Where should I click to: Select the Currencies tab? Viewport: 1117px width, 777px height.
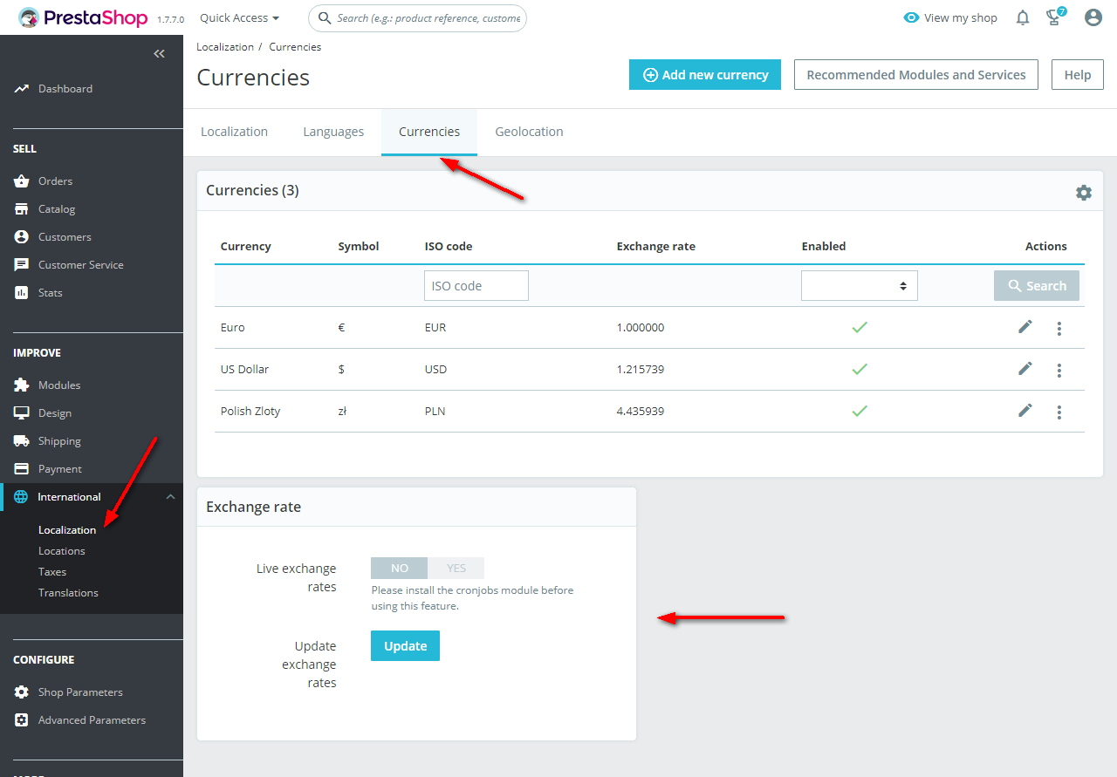pos(429,132)
